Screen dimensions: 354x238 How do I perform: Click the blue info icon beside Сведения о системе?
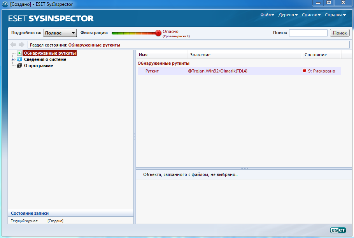click(x=19, y=59)
